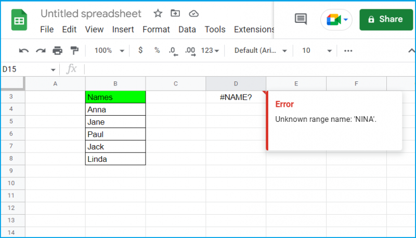Apply percent format button
This screenshot has height=238, width=416.
click(x=157, y=50)
